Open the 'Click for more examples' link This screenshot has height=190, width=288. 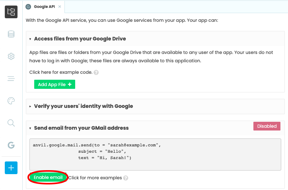95,178
